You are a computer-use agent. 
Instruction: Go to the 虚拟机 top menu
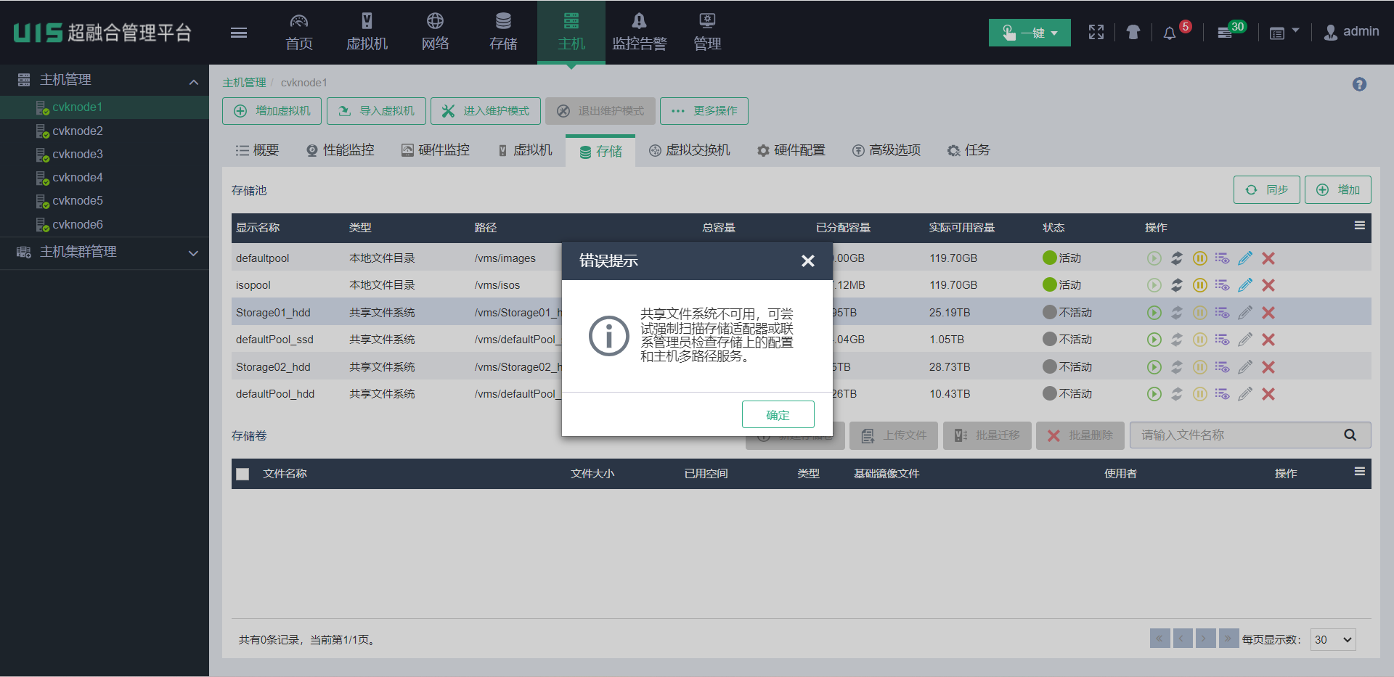[x=367, y=33]
